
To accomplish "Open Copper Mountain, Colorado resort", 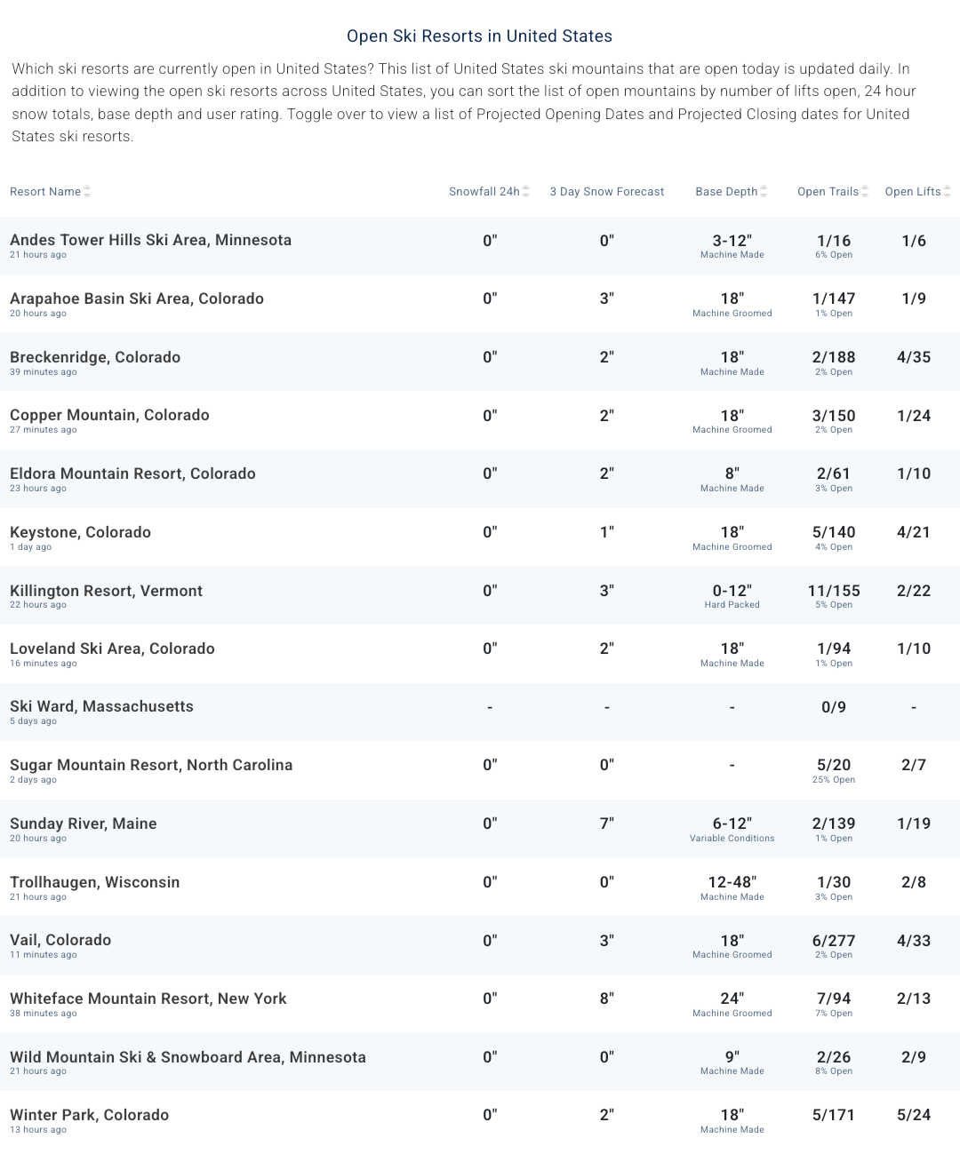I will (109, 415).
